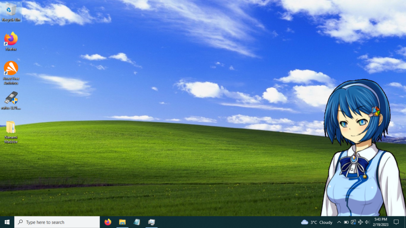
Task: Select the Recycle Bin desktop icon
Action: click(11, 12)
